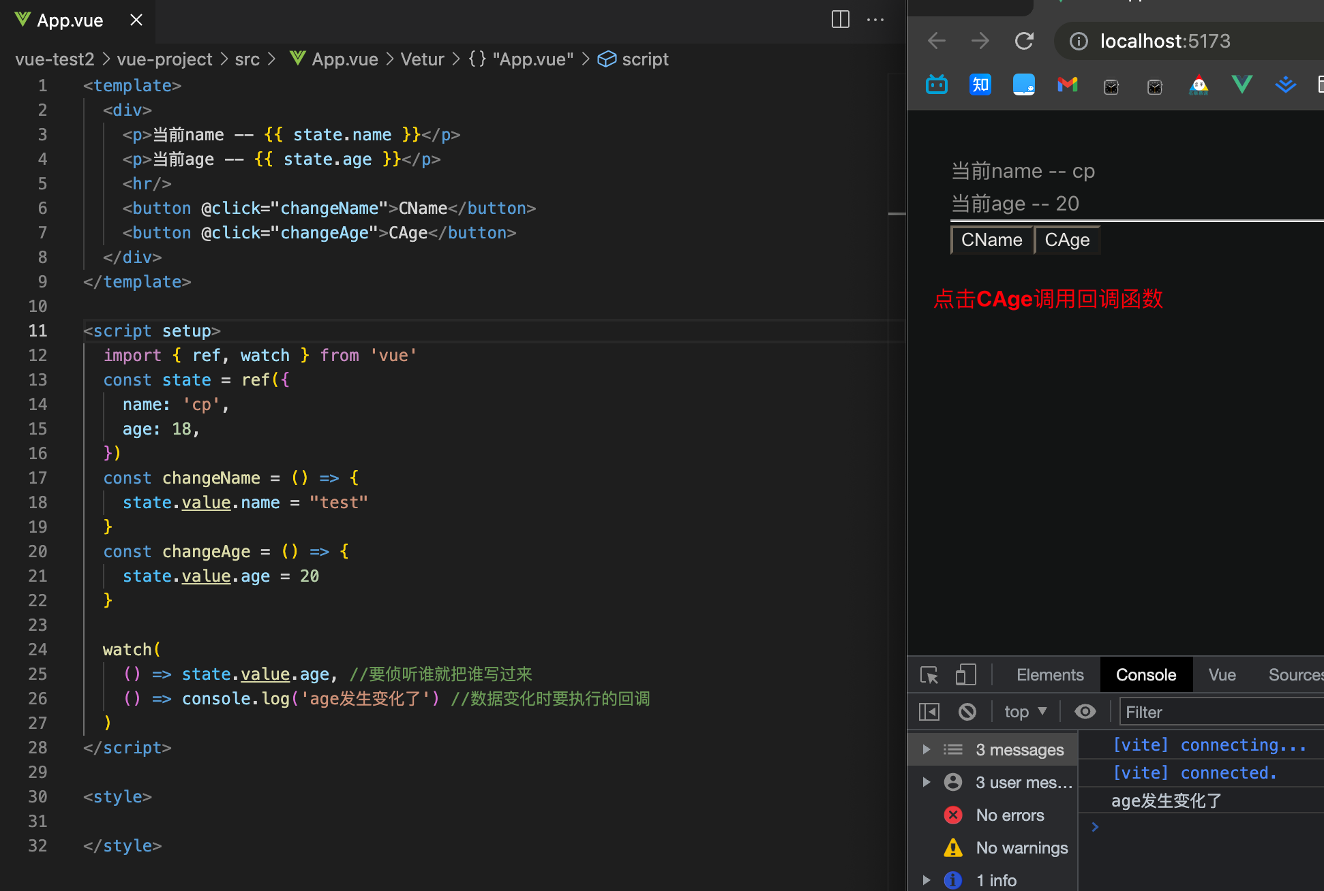Viewport: 1324px width, 891px height.
Task: Click the 'changeAge' function name on line 20
Action: pyautogui.click(x=206, y=551)
